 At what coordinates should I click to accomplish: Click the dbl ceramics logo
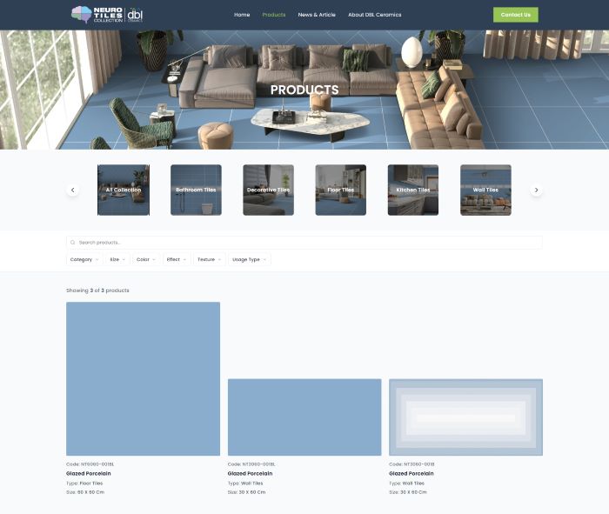point(135,15)
